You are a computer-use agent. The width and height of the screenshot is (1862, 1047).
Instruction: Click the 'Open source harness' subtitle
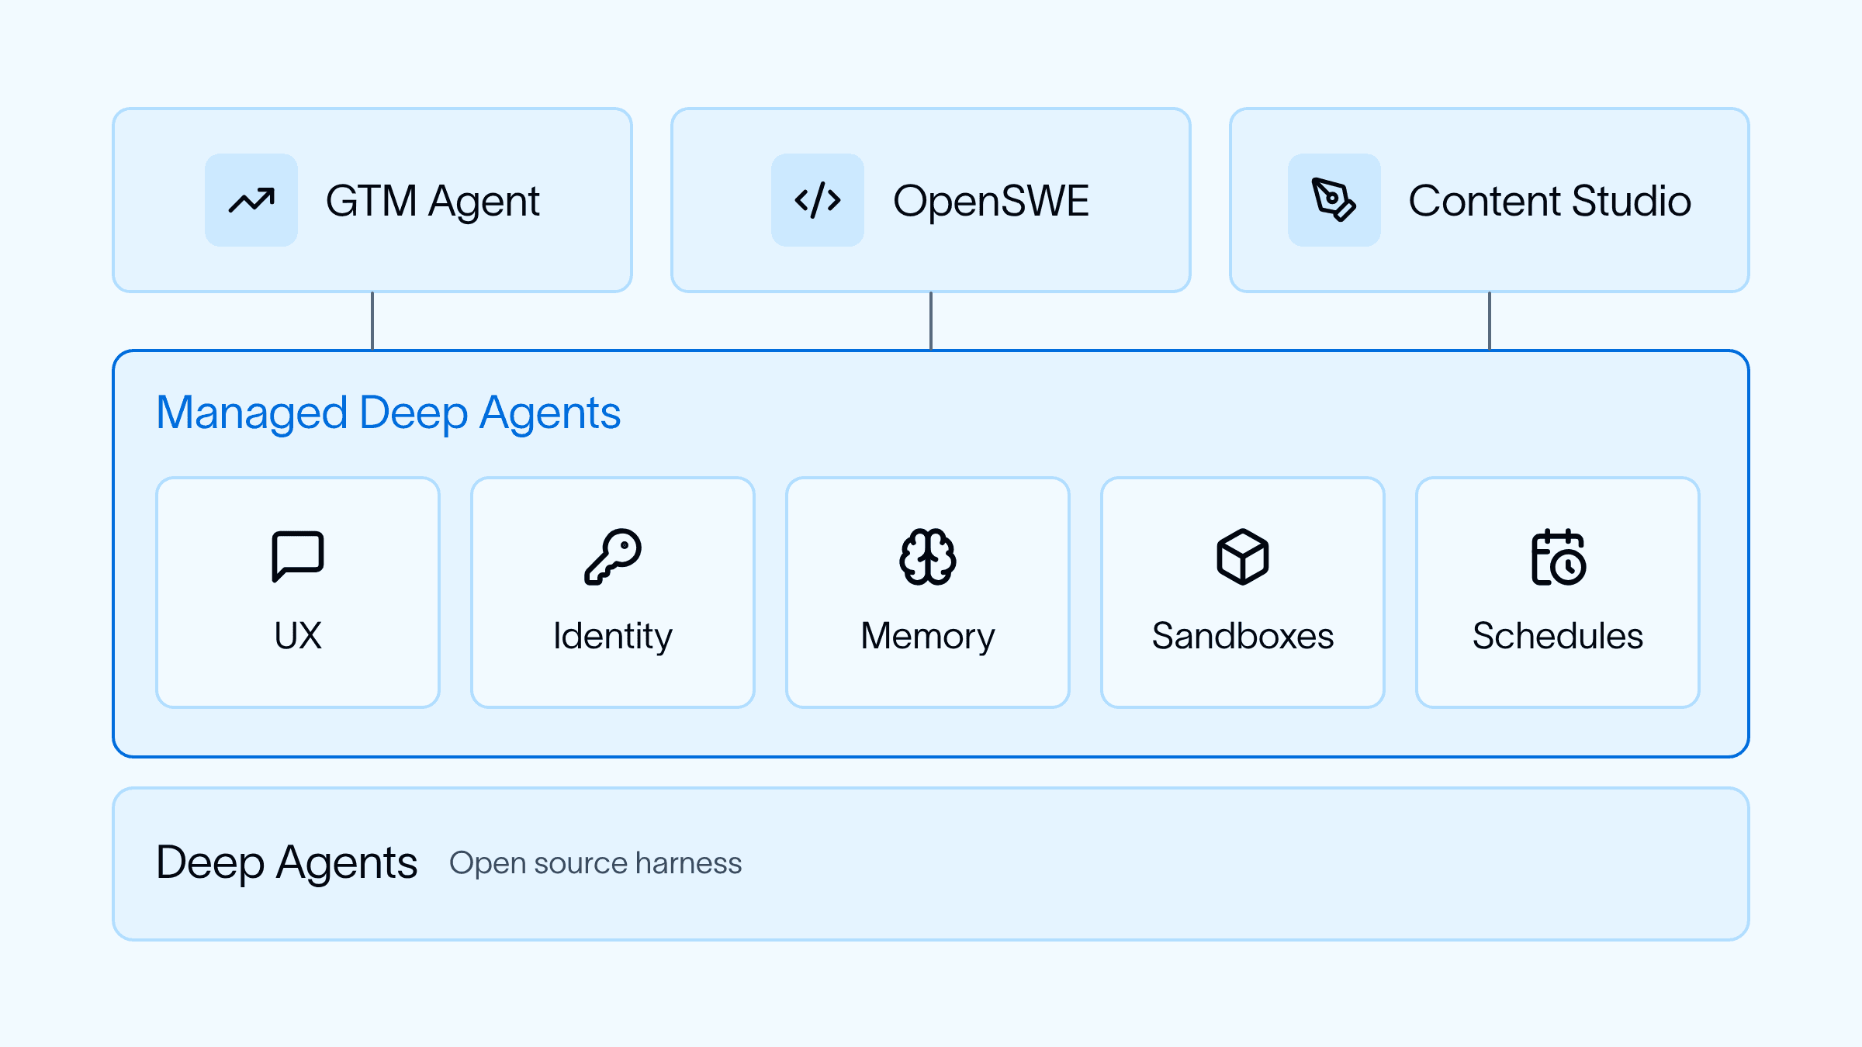(595, 864)
